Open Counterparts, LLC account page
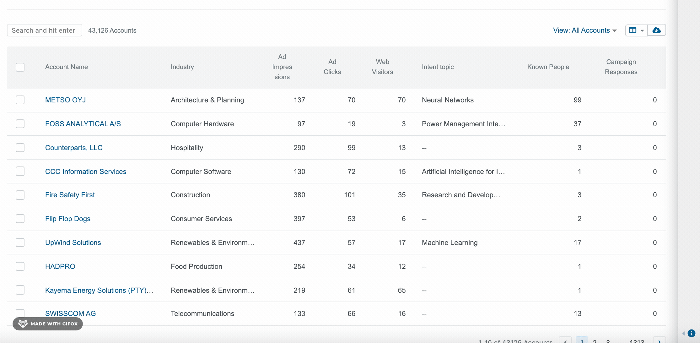 [x=74, y=148]
